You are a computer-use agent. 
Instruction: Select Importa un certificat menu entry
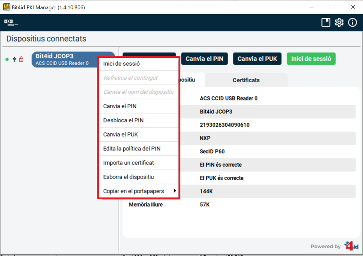(x=138, y=163)
